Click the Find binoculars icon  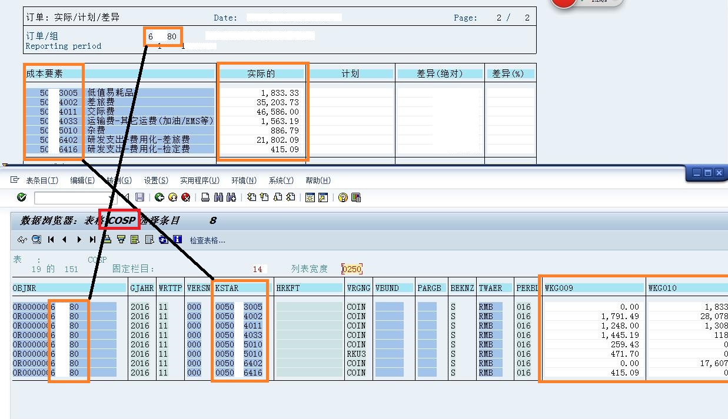[x=218, y=197]
